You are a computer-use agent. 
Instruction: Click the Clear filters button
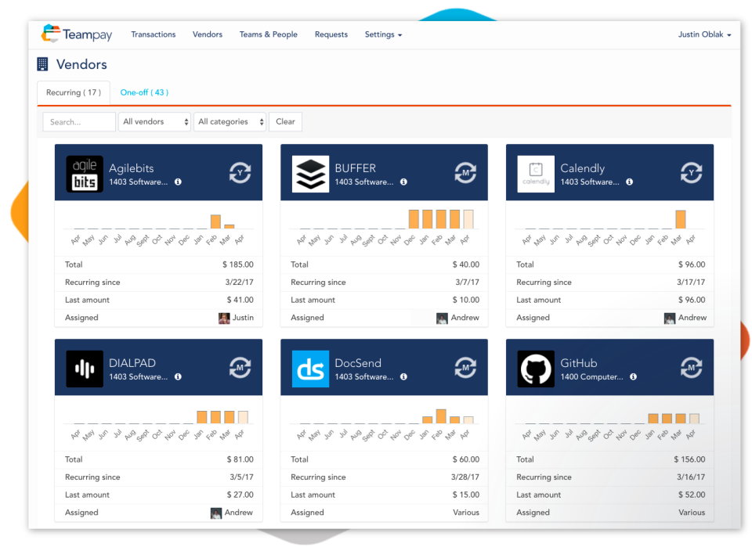[285, 121]
